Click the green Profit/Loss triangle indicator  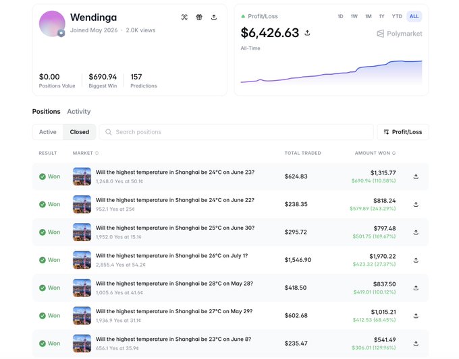243,16
